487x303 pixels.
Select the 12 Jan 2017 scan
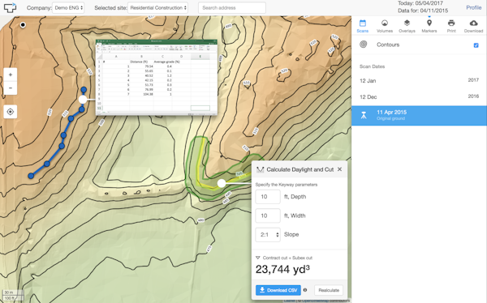pyautogui.click(x=419, y=81)
